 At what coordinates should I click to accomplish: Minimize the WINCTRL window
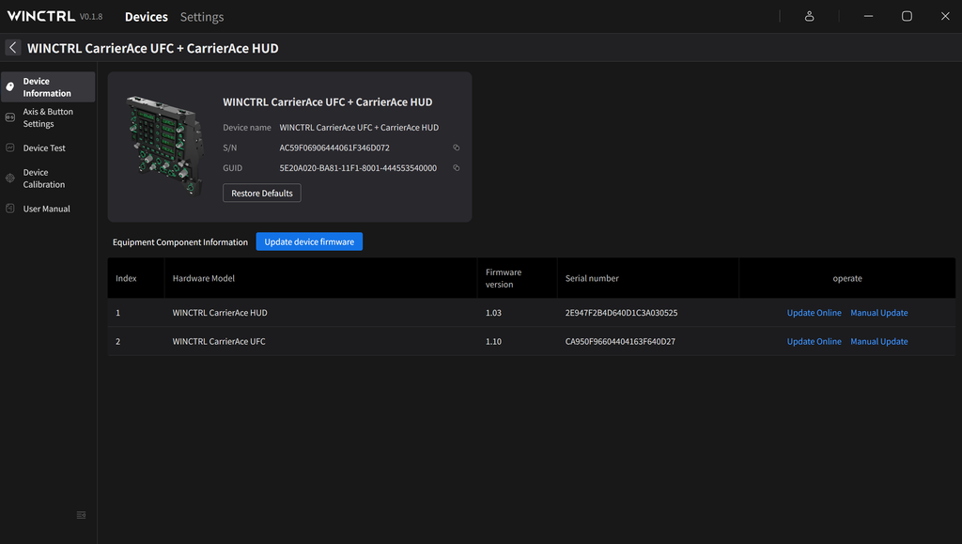[x=868, y=17]
